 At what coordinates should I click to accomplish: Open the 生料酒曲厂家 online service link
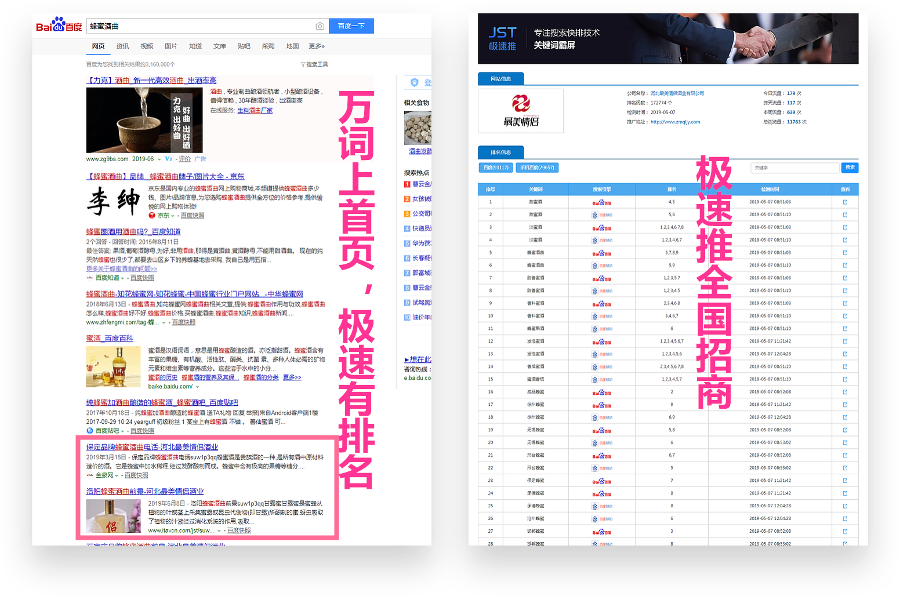tap(255, 111)
